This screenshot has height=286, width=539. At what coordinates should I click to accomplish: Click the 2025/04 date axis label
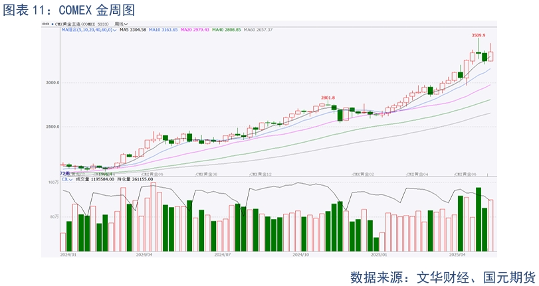(458, 253)
